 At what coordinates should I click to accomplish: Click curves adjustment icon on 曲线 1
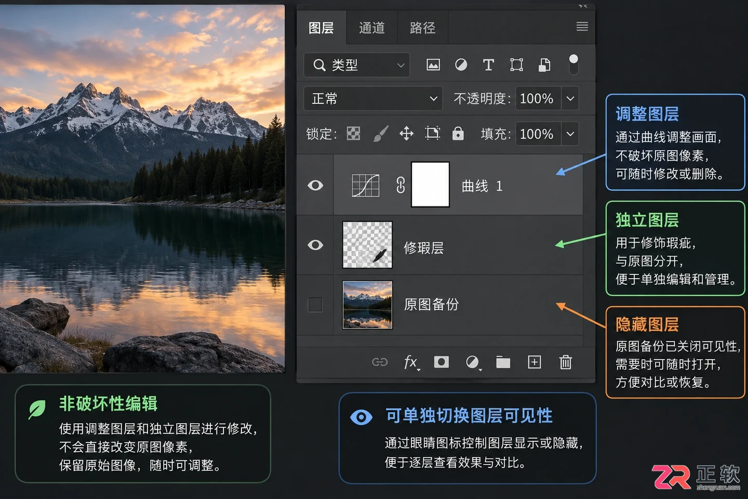coord(366,185)
